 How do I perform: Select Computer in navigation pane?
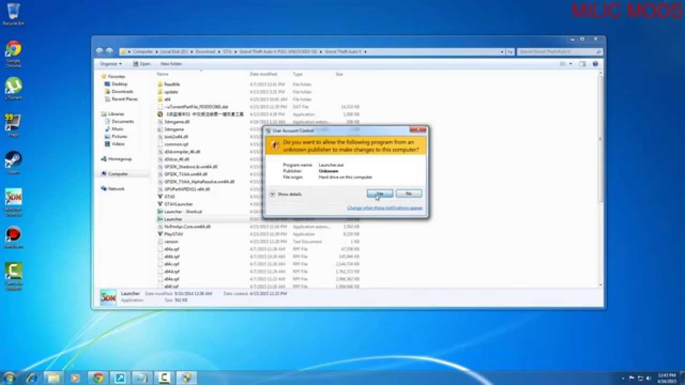click(115, 174)
